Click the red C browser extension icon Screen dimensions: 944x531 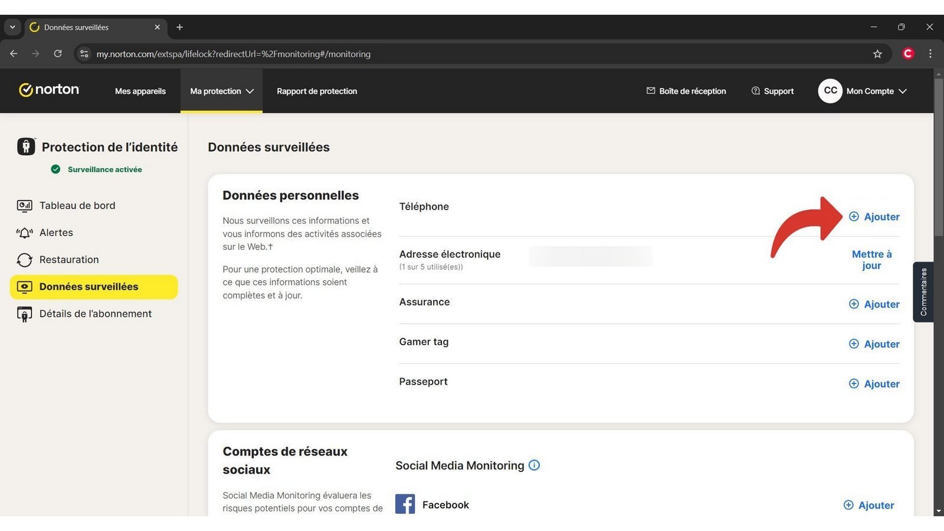pos(908,54)
